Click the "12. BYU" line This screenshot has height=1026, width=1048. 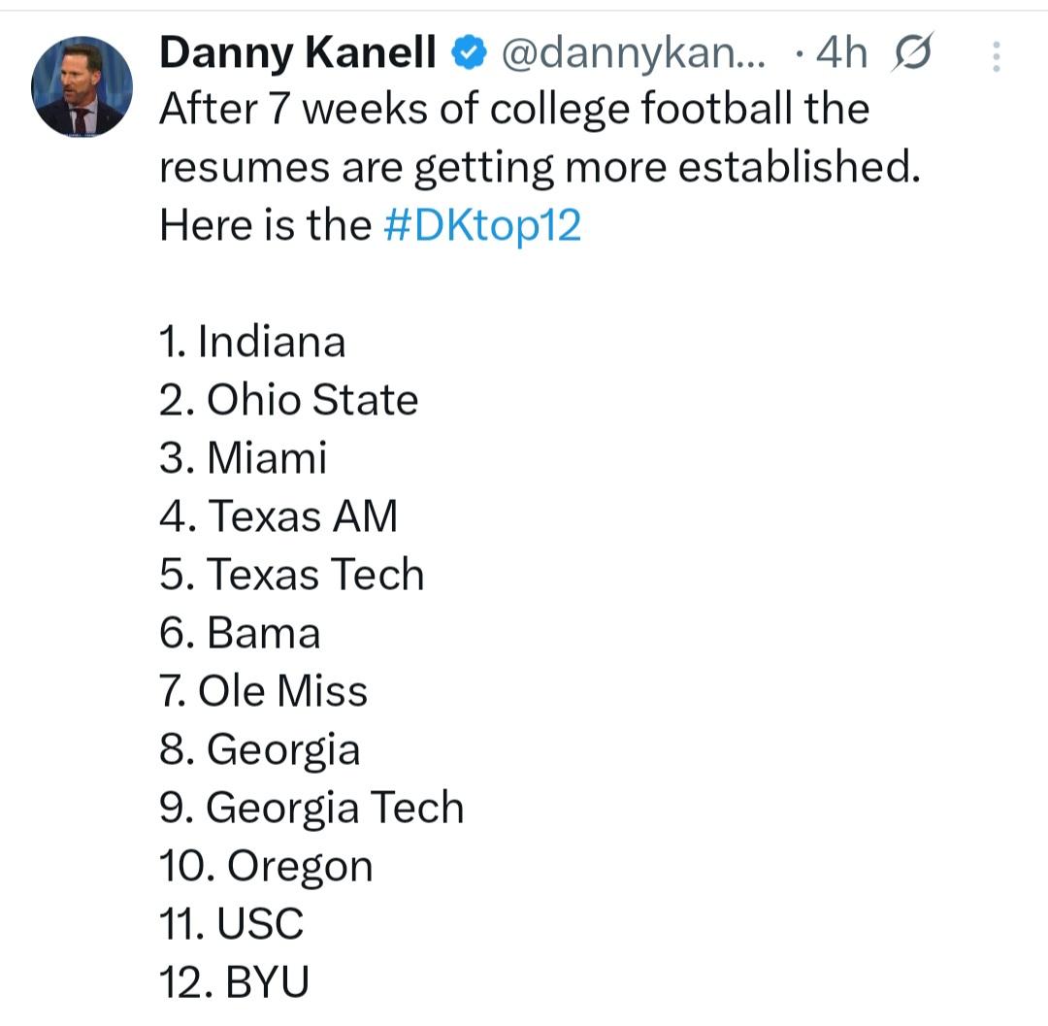pyautogui.click(x=234, y=982)
